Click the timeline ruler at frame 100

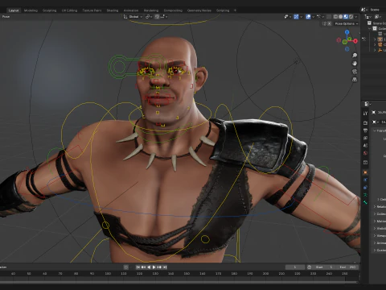(108, 274)
